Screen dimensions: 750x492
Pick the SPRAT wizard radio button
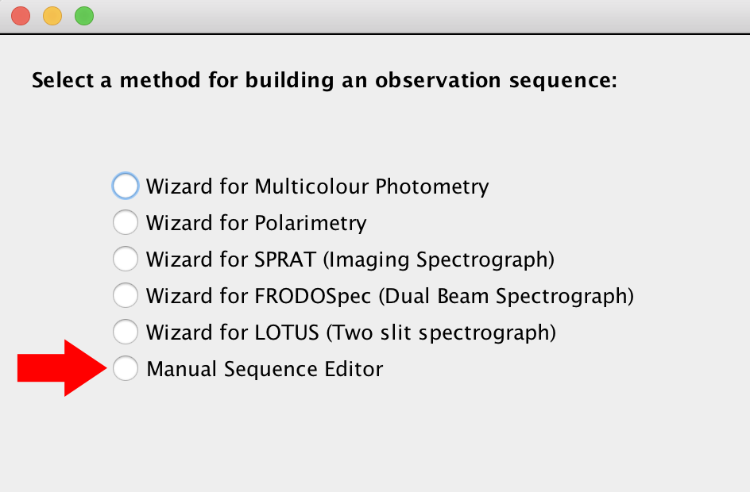click(126, 259)
